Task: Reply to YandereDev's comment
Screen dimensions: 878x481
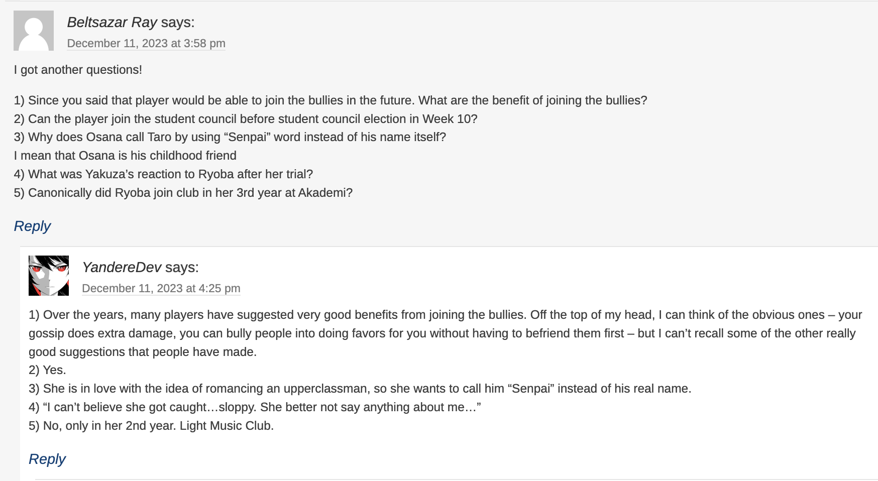Action: (47, 459)
